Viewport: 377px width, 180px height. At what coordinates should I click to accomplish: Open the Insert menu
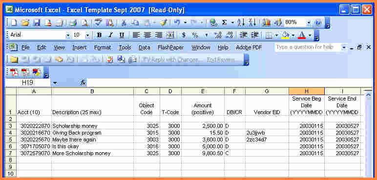point(79,48)
